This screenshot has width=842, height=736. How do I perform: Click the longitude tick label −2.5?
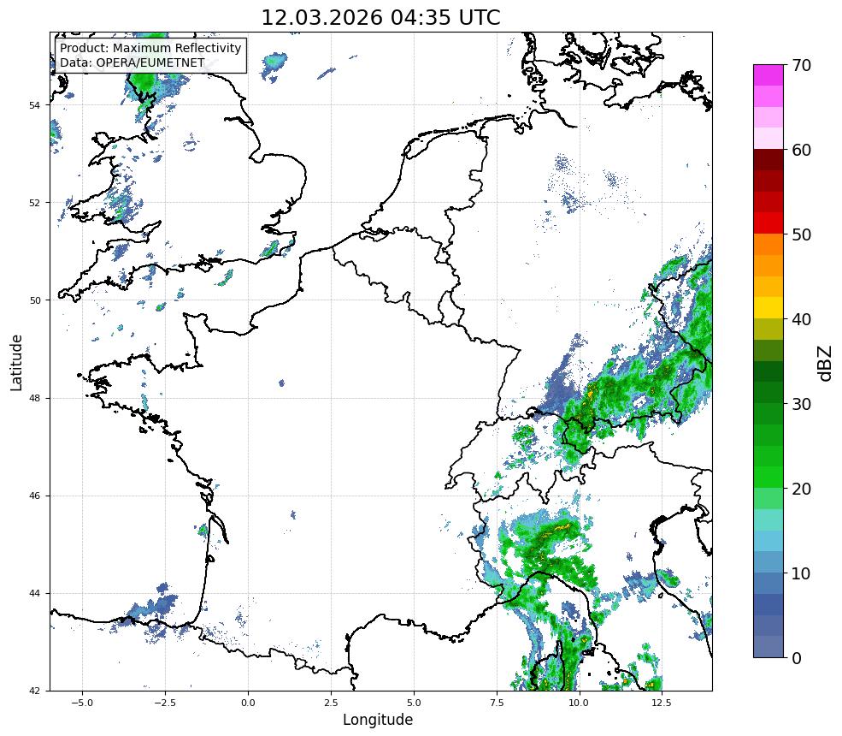click(x=165, y=703)
